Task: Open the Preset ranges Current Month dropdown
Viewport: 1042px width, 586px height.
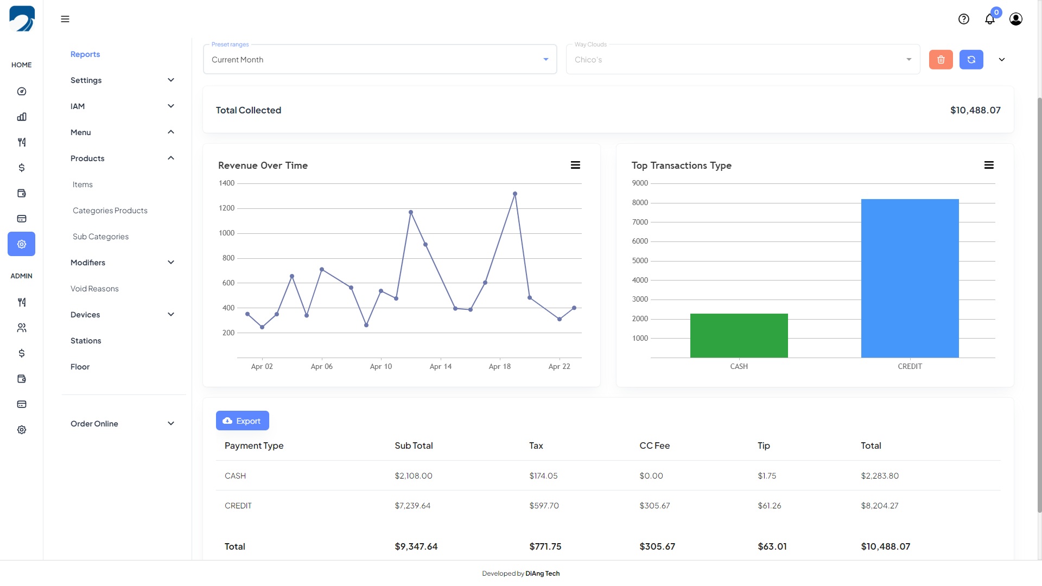Action: pyautogui.click(x=380, y=59)
